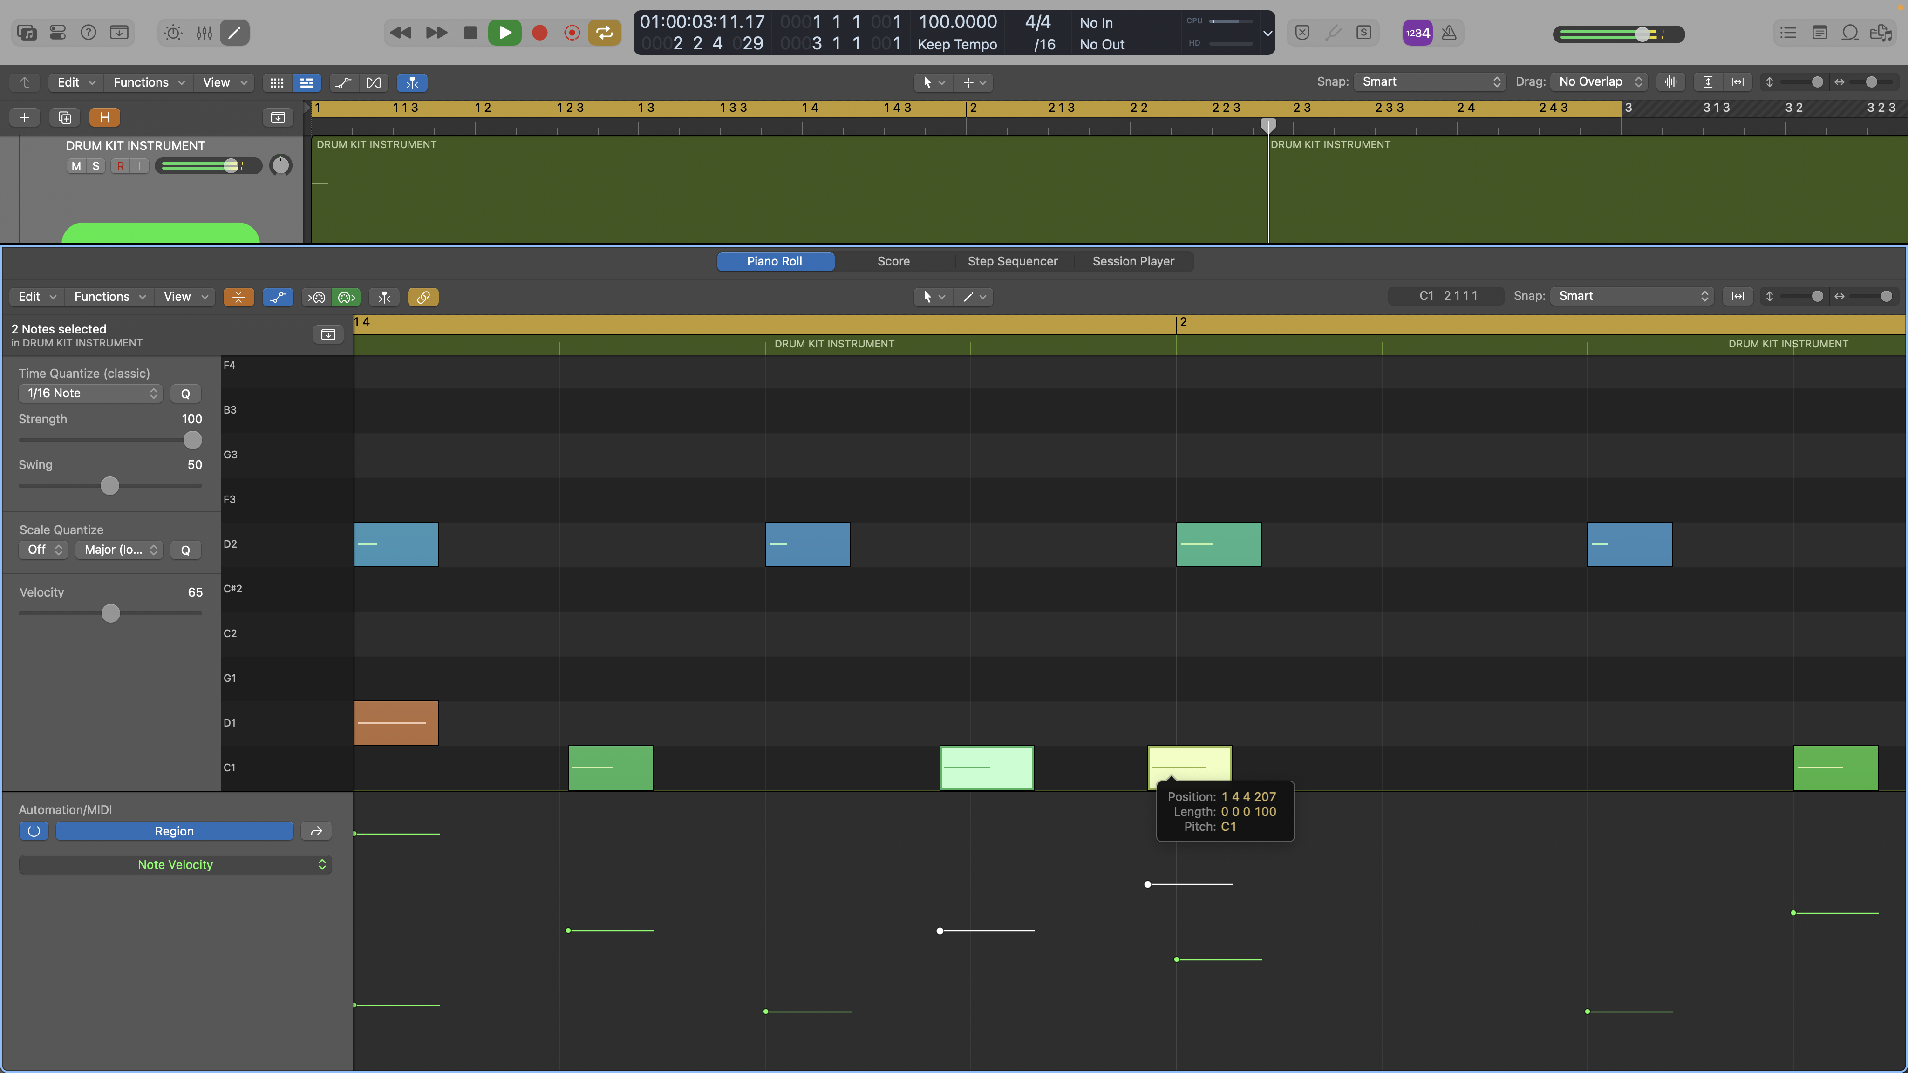Solo the DRUM KIT INSTRUMENT track
The width and height of the screenshot is (1908, 1073).
point(95,166)
